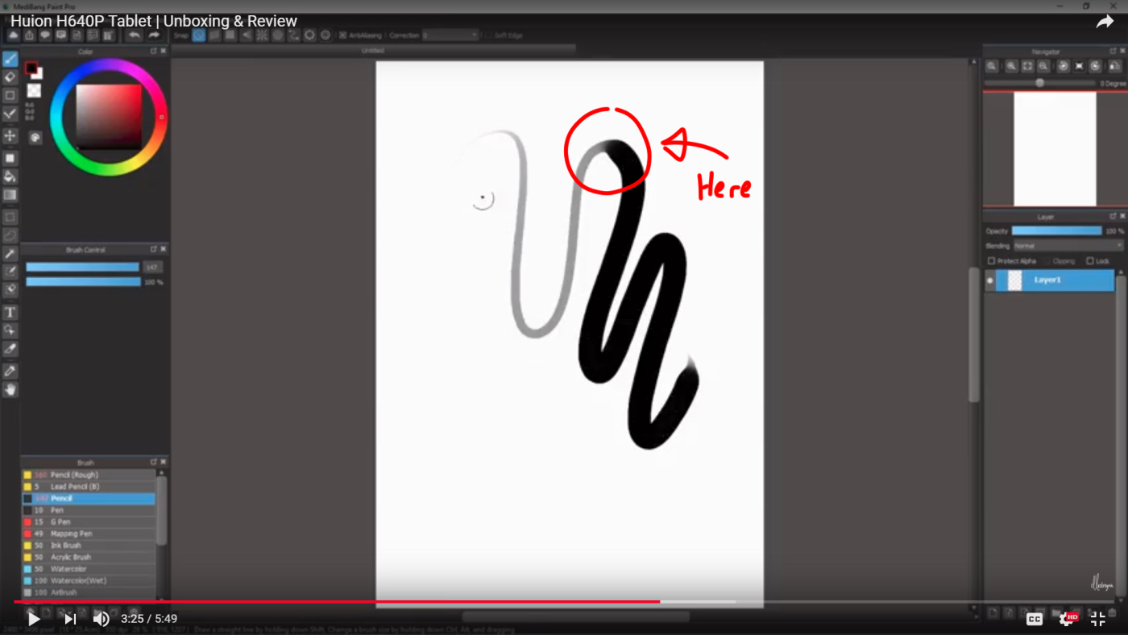Click the Share arrow at the top right
The width and height of the screenshot is (1128, 635).
pos(1104,22)
